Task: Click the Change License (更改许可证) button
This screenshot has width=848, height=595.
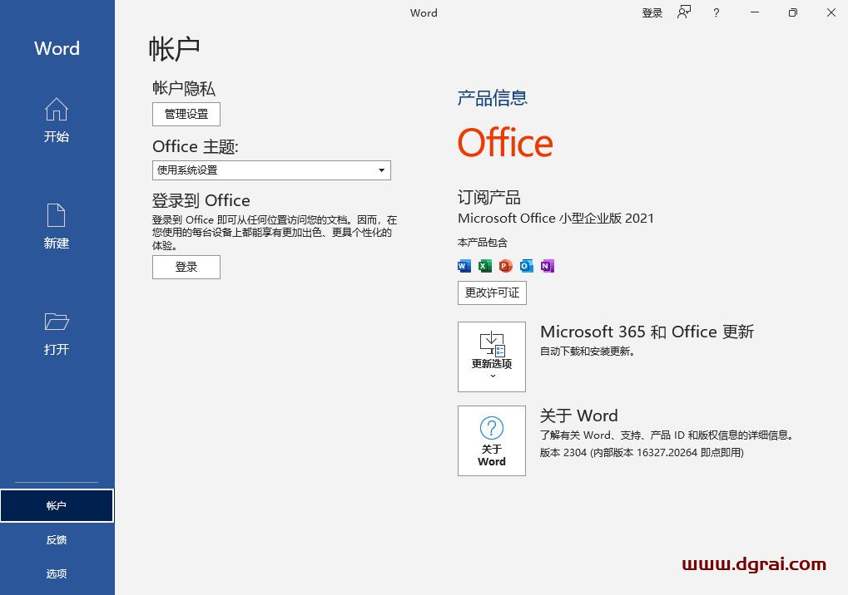Action: 492,293
